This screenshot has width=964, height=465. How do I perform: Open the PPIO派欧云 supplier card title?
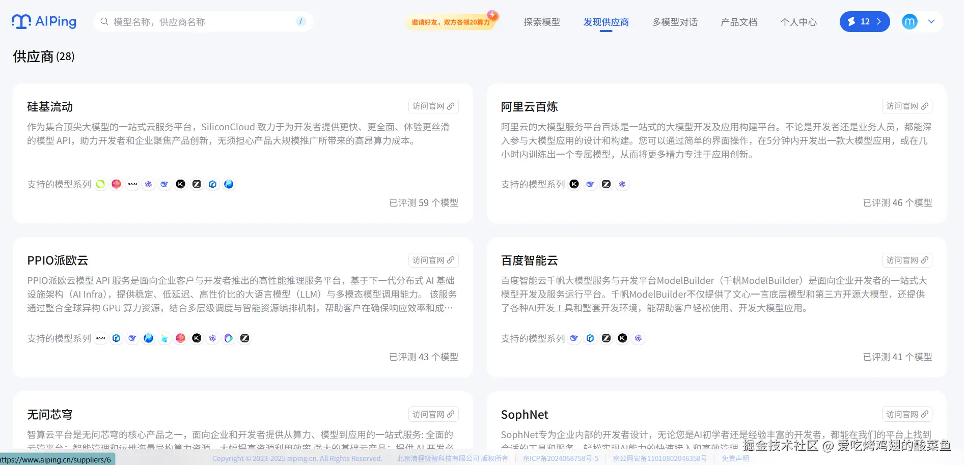click(x=58, y=260)
